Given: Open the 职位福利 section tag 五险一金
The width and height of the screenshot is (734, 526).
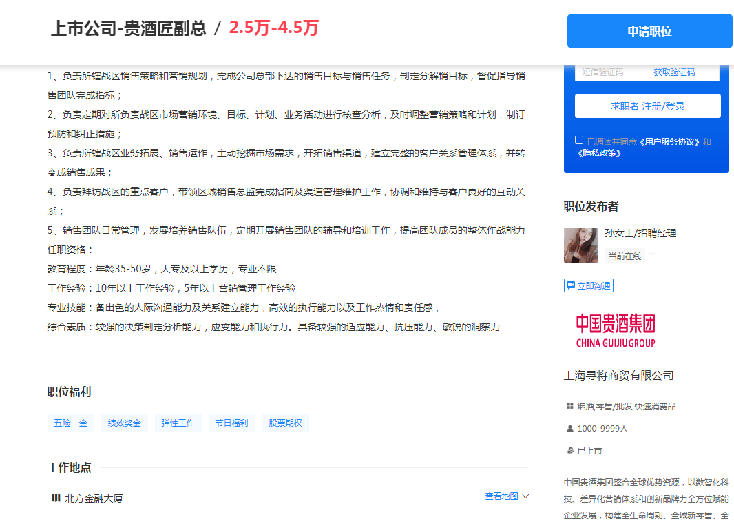Looking at the screenshot, I should pos(70,422).
